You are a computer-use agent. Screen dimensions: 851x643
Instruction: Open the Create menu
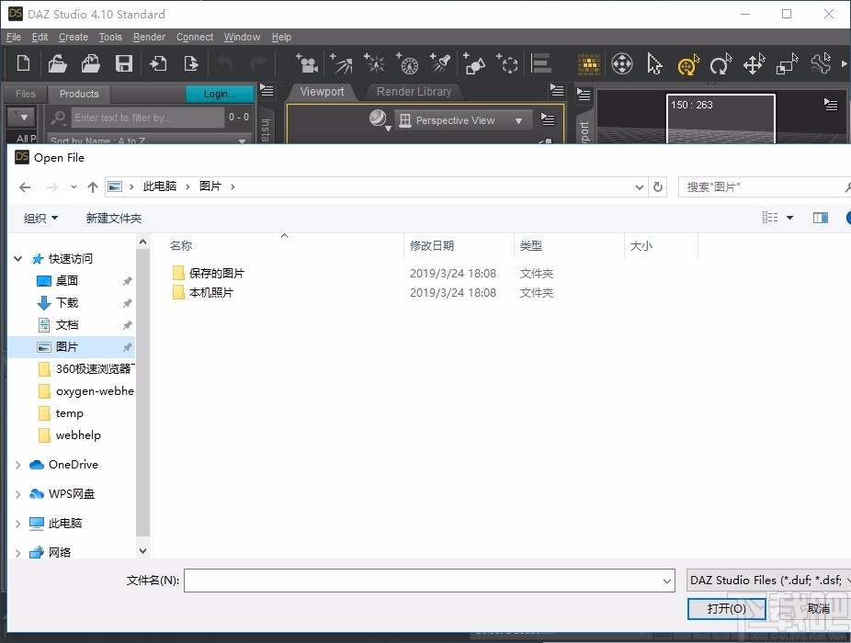tap(74, 37)
